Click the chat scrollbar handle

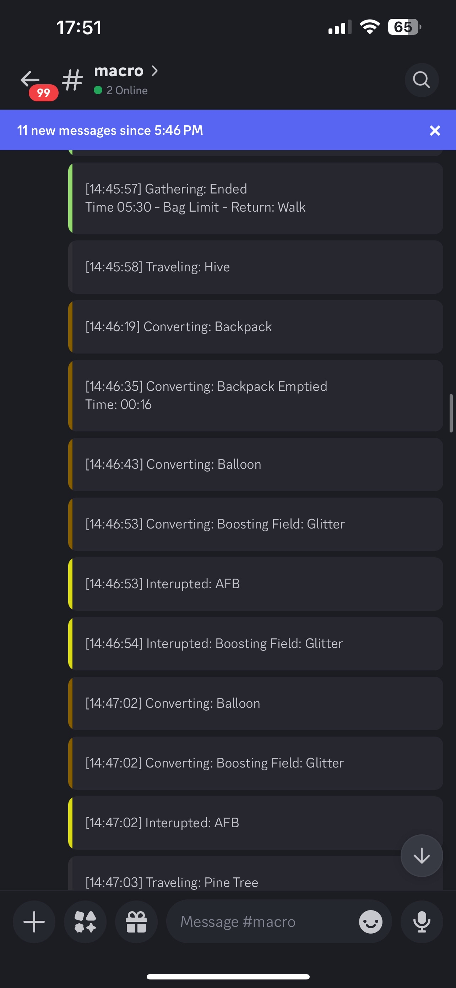451,413
